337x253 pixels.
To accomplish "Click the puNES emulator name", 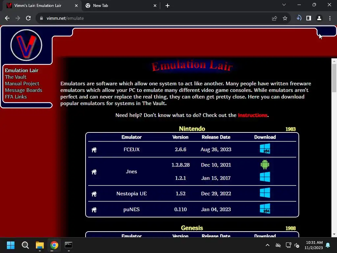I will 132,210.
